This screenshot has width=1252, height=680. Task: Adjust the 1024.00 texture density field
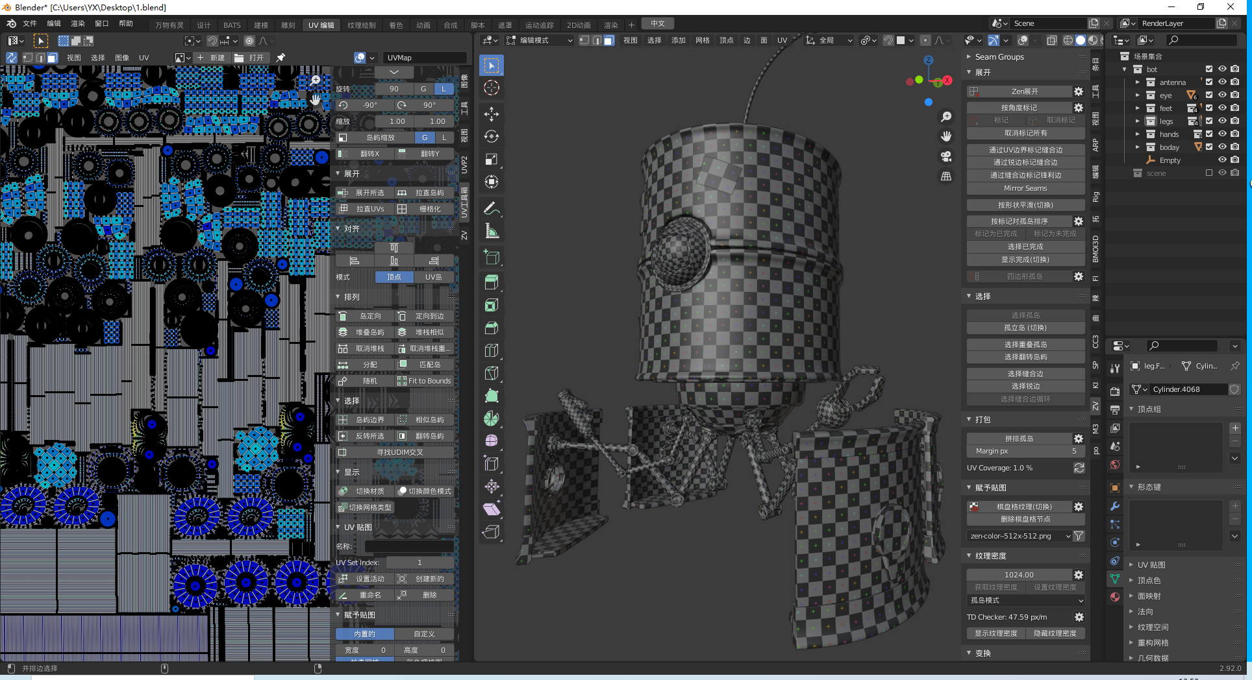(1019, 575)
